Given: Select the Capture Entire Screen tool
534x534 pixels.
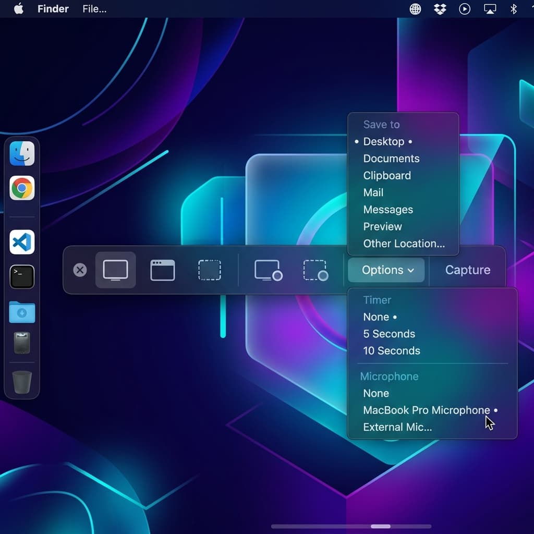Looking at the screenshot, I should point(115,270).
